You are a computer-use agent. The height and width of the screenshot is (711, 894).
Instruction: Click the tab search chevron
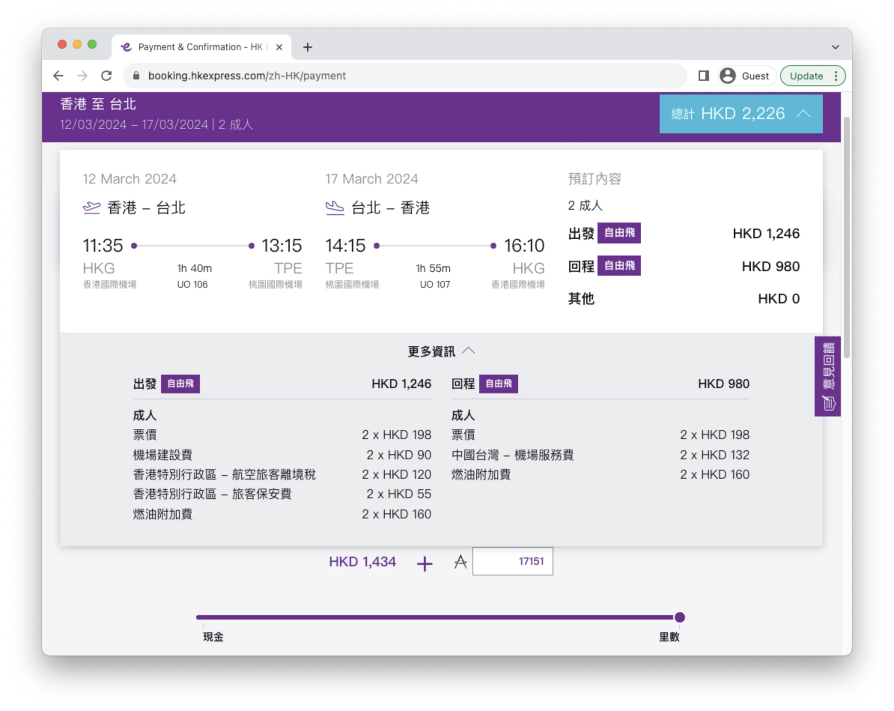[835, 47]
